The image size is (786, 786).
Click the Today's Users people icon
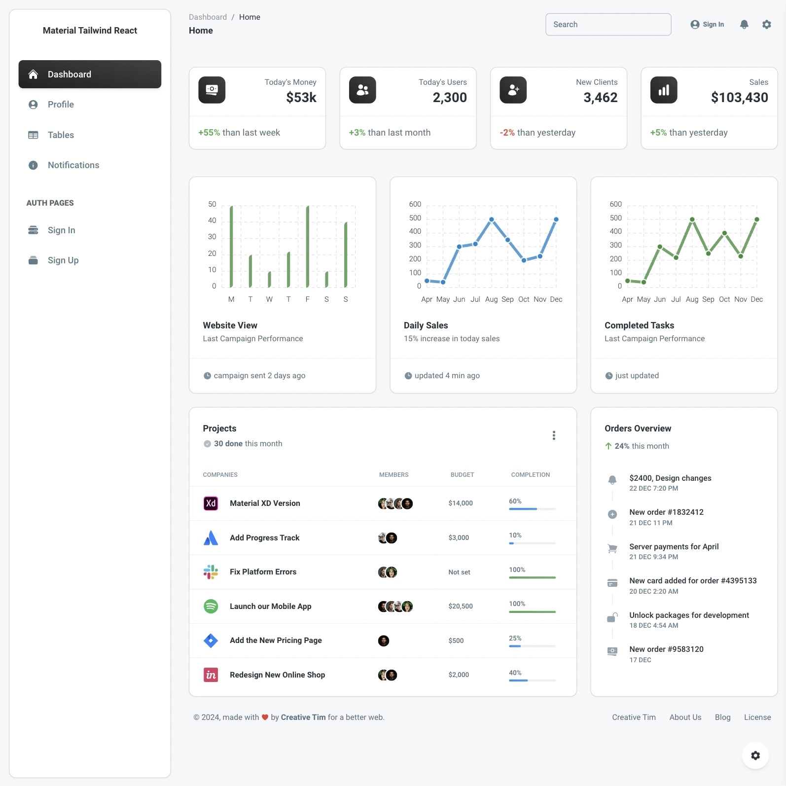[x=362, y=90]
